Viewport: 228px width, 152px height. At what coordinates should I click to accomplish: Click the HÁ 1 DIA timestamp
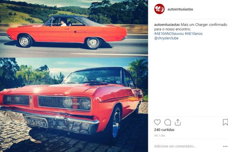[x=160, y=136]
